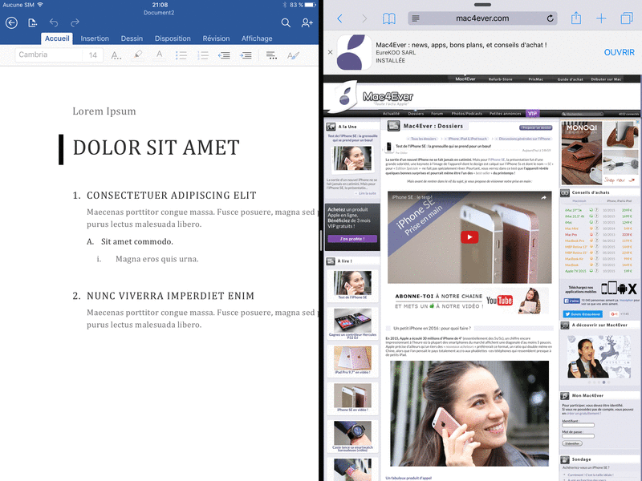Share document with people icon

[307, 23]
